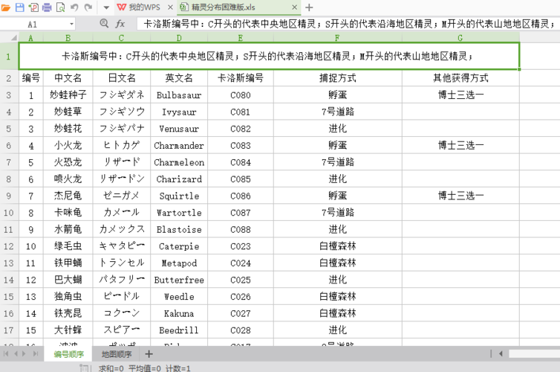Save the workbook with the disk icon
560x372 pixels.
click(x=19, y=7)
